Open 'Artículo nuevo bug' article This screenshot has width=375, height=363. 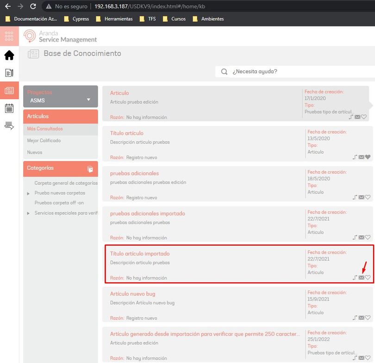pyautogui.click(x=133, y=294)
